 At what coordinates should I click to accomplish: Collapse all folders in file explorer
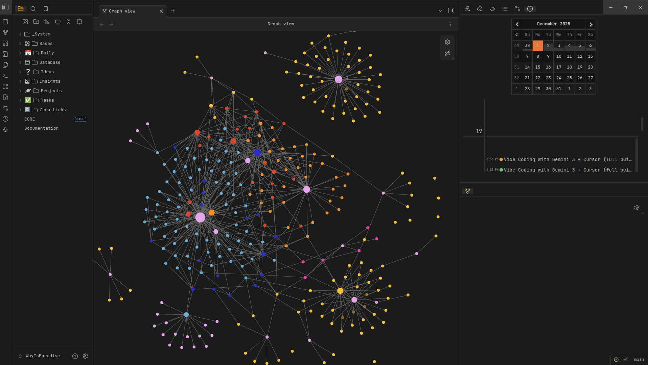point(69,22)
